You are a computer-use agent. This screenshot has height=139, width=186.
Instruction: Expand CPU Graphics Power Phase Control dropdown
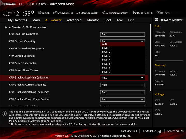122,99
